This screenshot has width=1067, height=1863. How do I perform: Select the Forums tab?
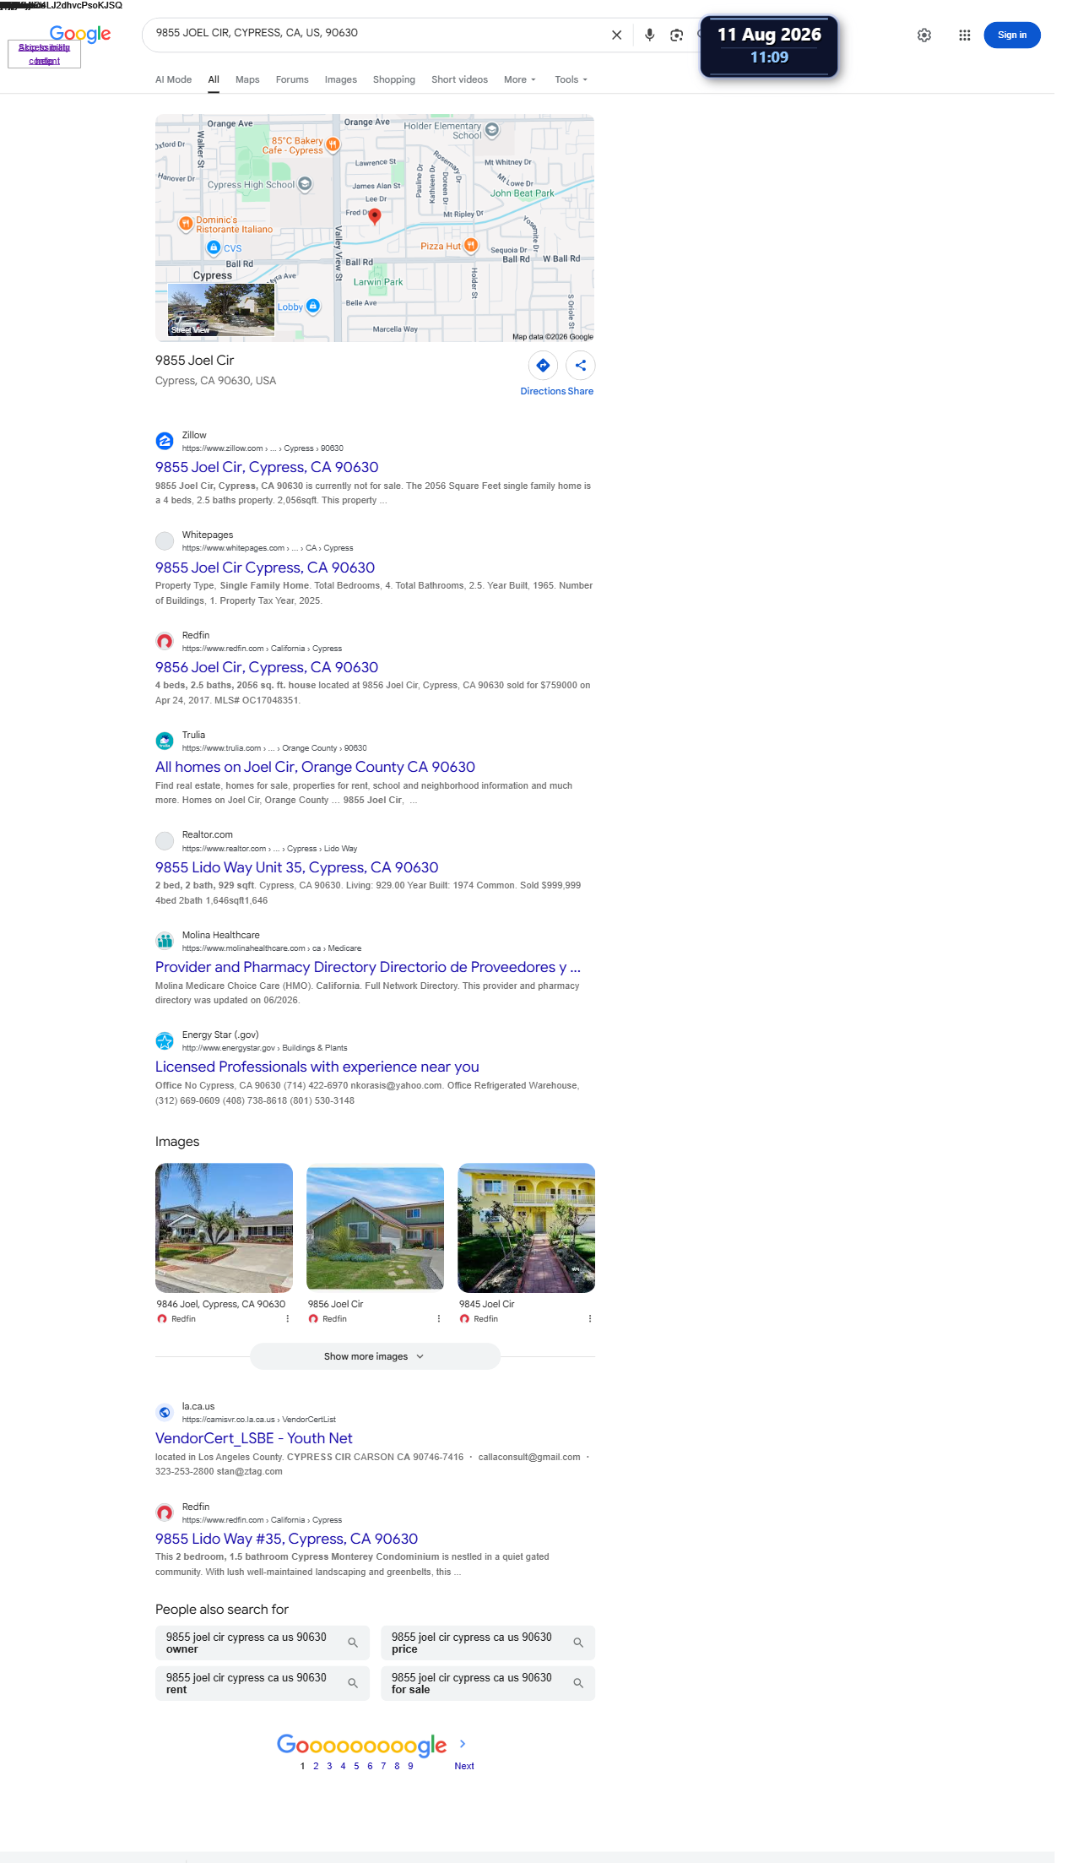tap(292, 79)
